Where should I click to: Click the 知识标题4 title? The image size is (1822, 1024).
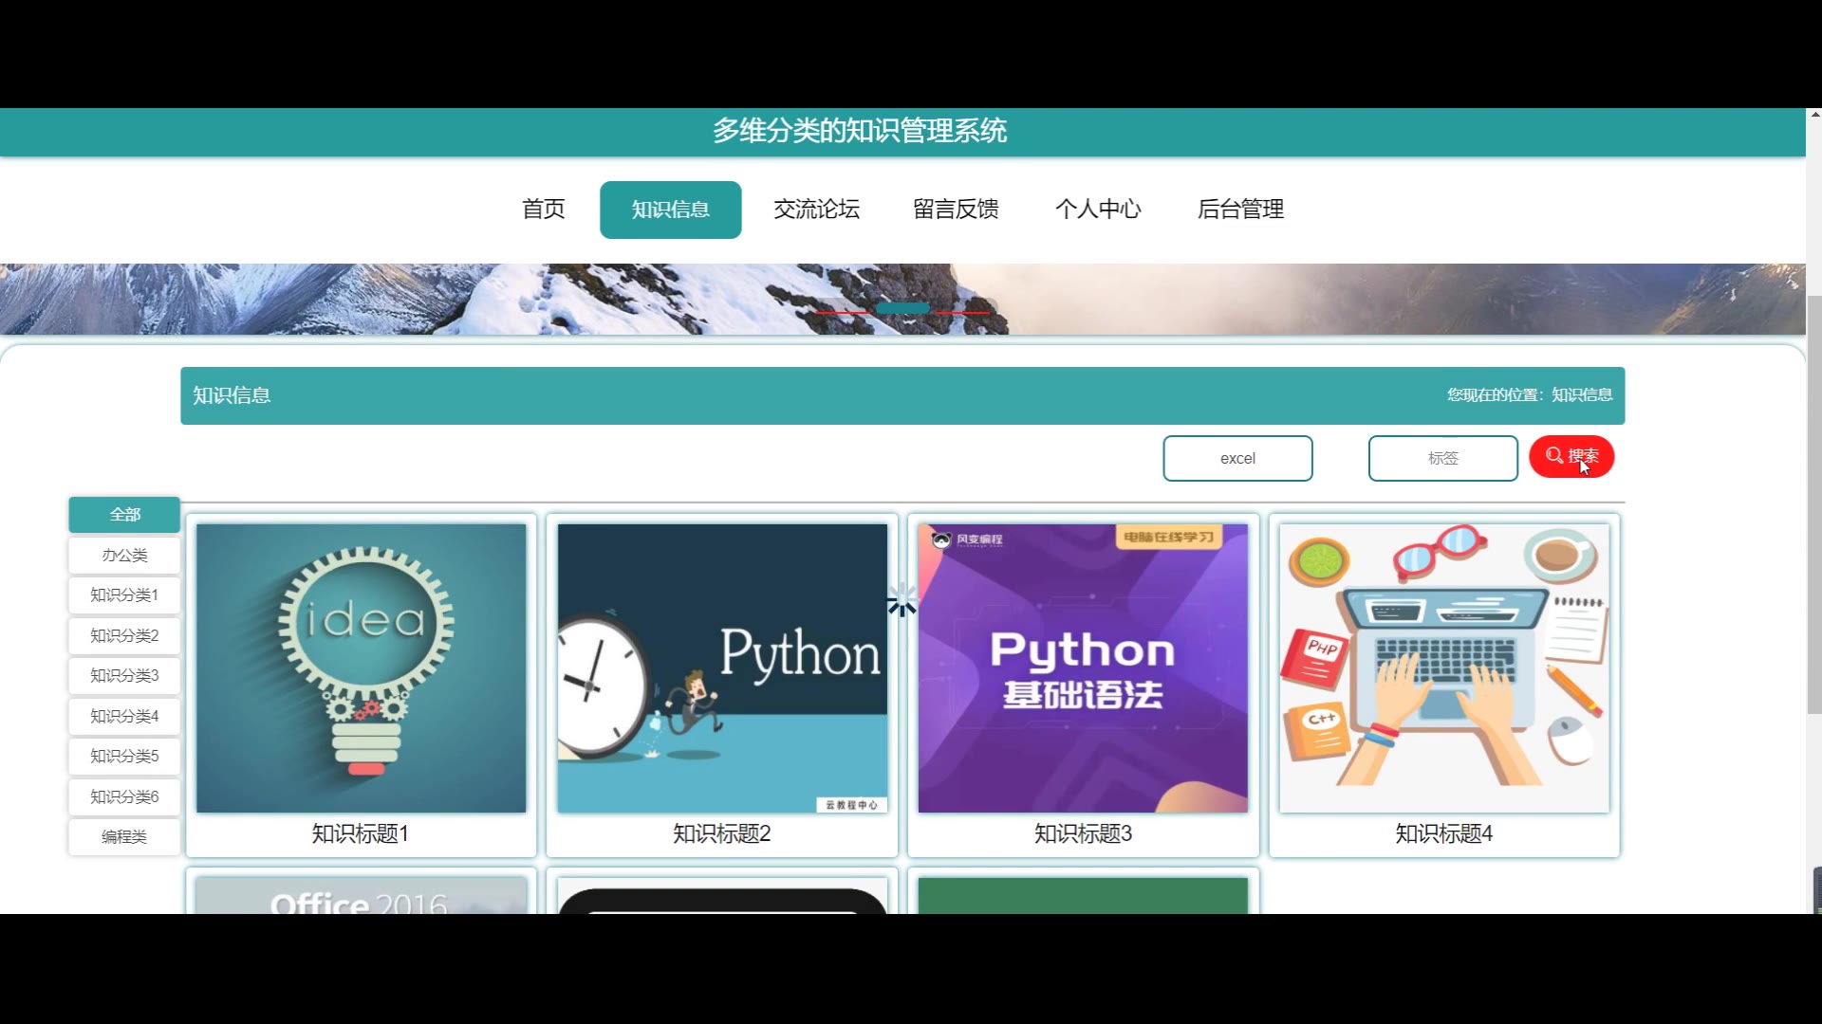click(1444, 833)
